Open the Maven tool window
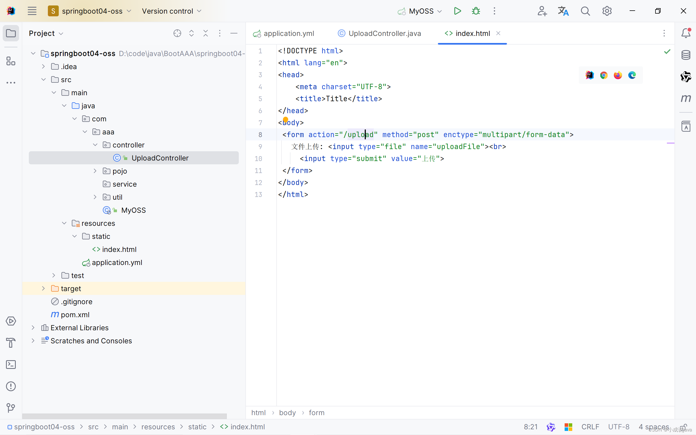Screen dimensions: 696x435 (686, 98)
